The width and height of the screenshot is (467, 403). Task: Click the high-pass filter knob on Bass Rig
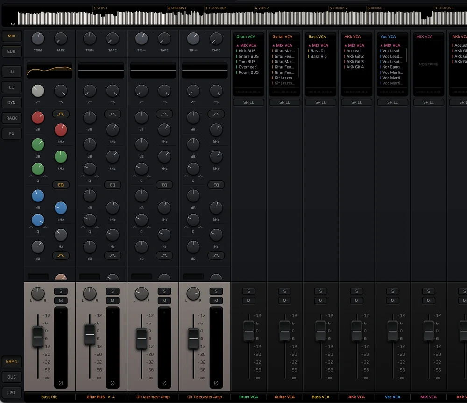click(38, 91)
